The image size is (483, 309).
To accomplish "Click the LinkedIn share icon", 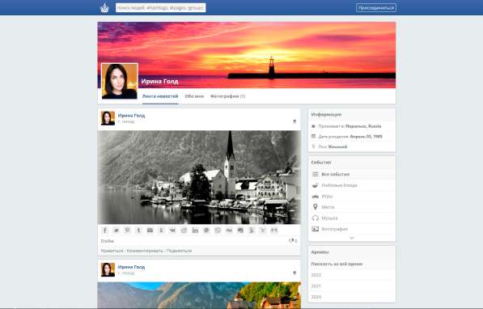I will [x=195, y=231].
